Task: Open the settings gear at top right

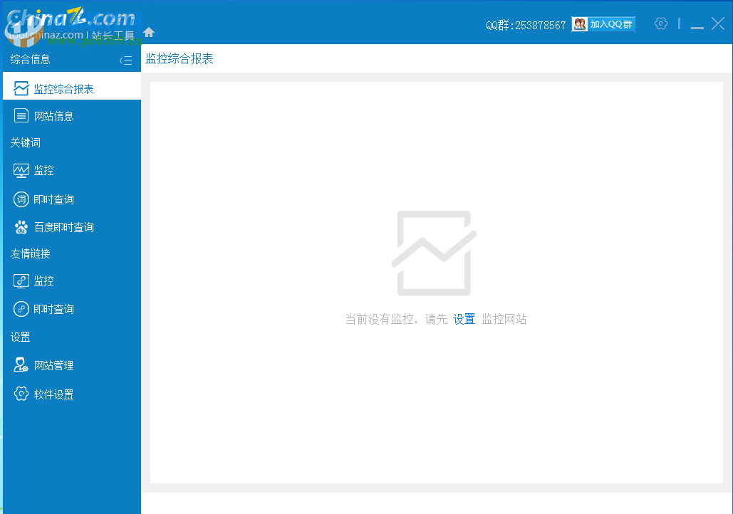Action: click(x=660, y=23)
